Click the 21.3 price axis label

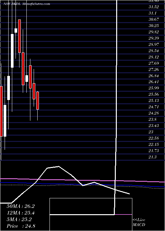(152, 157)
